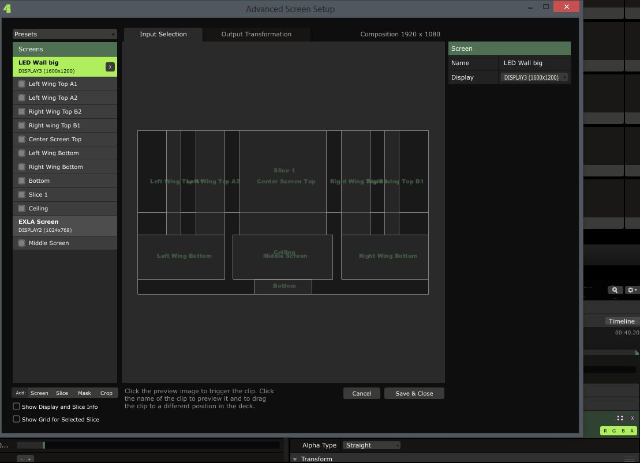The image size is (640, 463).
Task: Add a new Mask
Action: (x=84, y=393)
